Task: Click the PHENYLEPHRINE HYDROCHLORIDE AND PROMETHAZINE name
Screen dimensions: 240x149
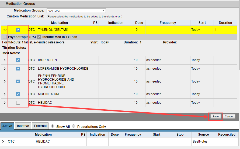Action: point(56,81)
